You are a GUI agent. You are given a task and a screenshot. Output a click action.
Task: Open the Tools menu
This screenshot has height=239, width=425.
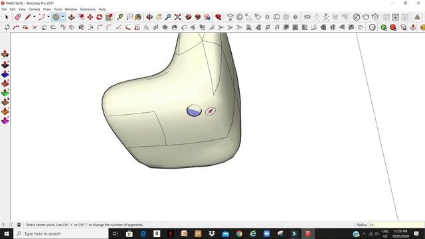[58, 9]
